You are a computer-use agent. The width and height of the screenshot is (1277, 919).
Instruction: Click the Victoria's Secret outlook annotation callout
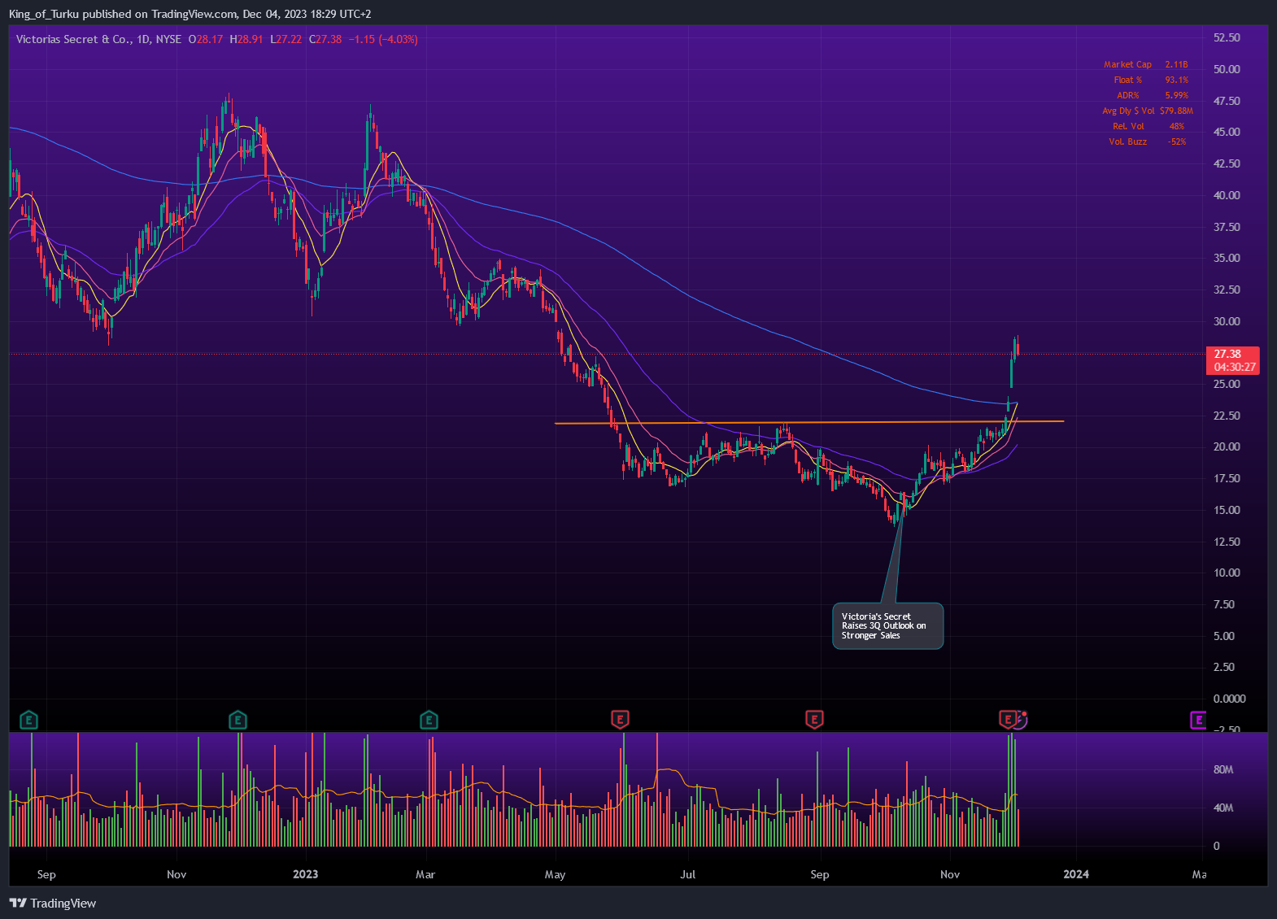click(887, 626)
